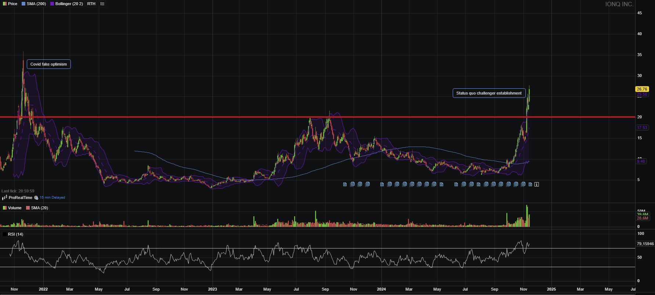Viewport: 655px width, 295px height.
Task: Click the purple Bollinger color swatch
Action: [52, 4]
